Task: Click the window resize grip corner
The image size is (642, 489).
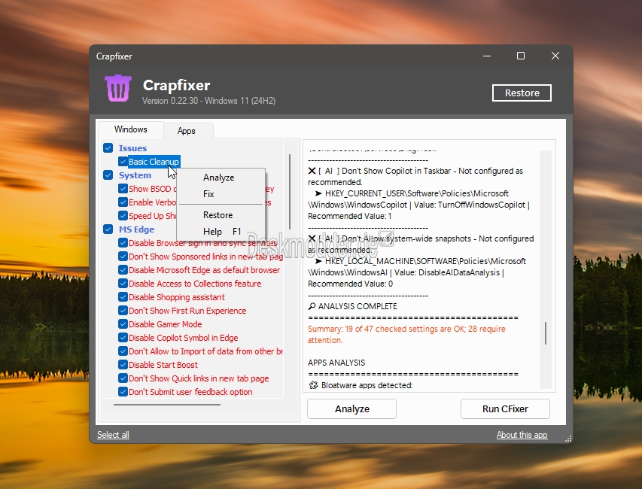Action: pos(568,439)
